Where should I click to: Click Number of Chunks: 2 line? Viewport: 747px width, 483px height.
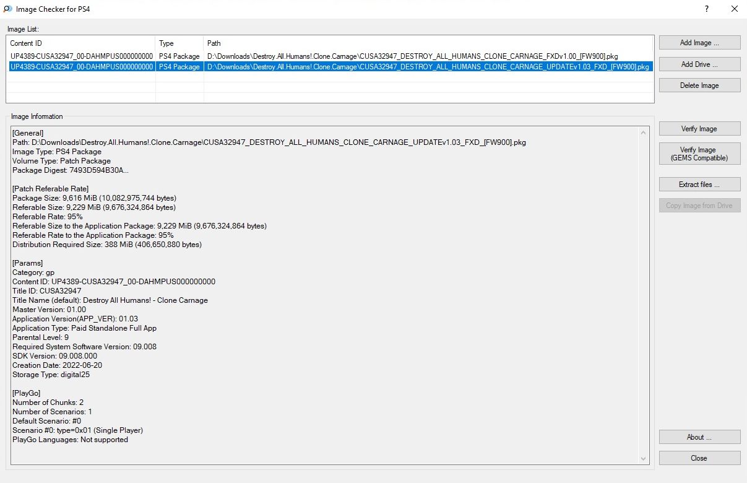48,402
